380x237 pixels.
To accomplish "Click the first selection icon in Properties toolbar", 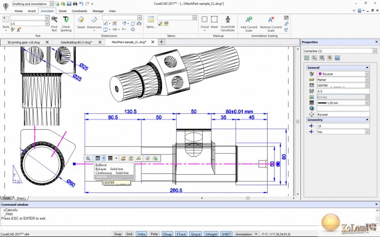I will pyautogui.click(x=307, y=58).
